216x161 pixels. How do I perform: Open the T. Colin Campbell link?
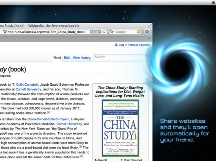25,84
